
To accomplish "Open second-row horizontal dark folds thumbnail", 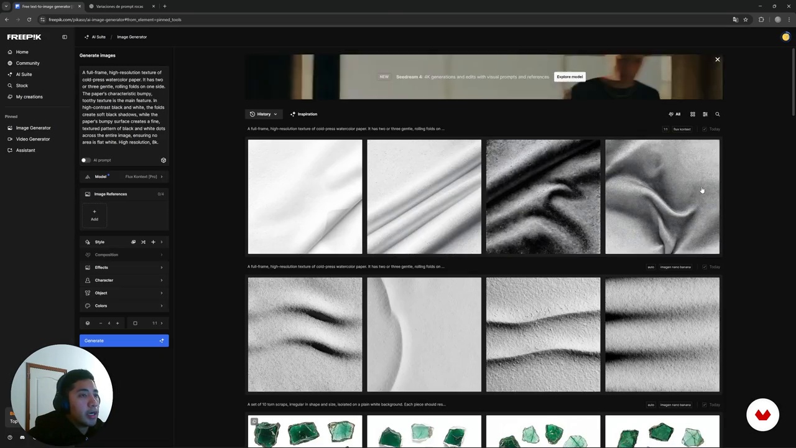I will tap(662, 335).
